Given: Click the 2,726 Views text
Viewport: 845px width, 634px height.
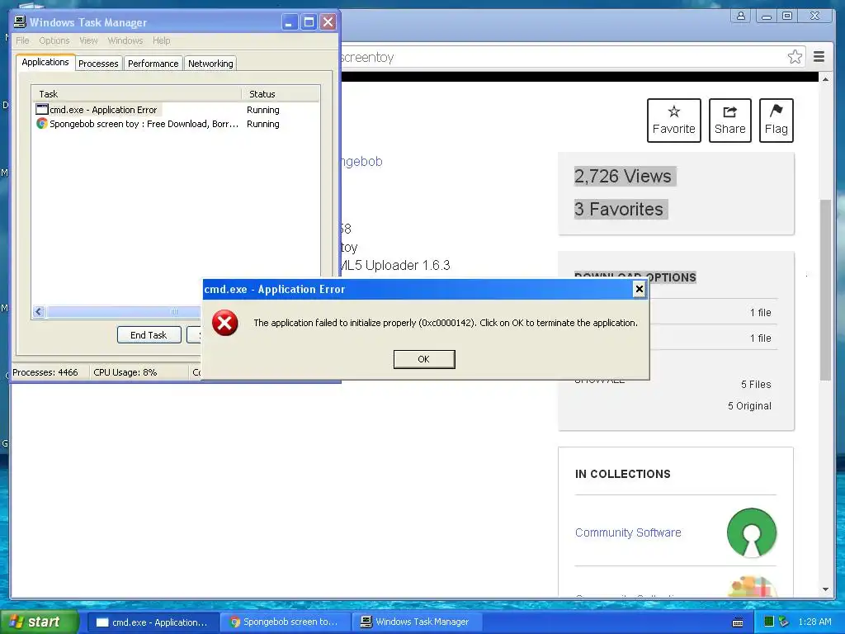Looking at the screenshot, I should 623,177.
